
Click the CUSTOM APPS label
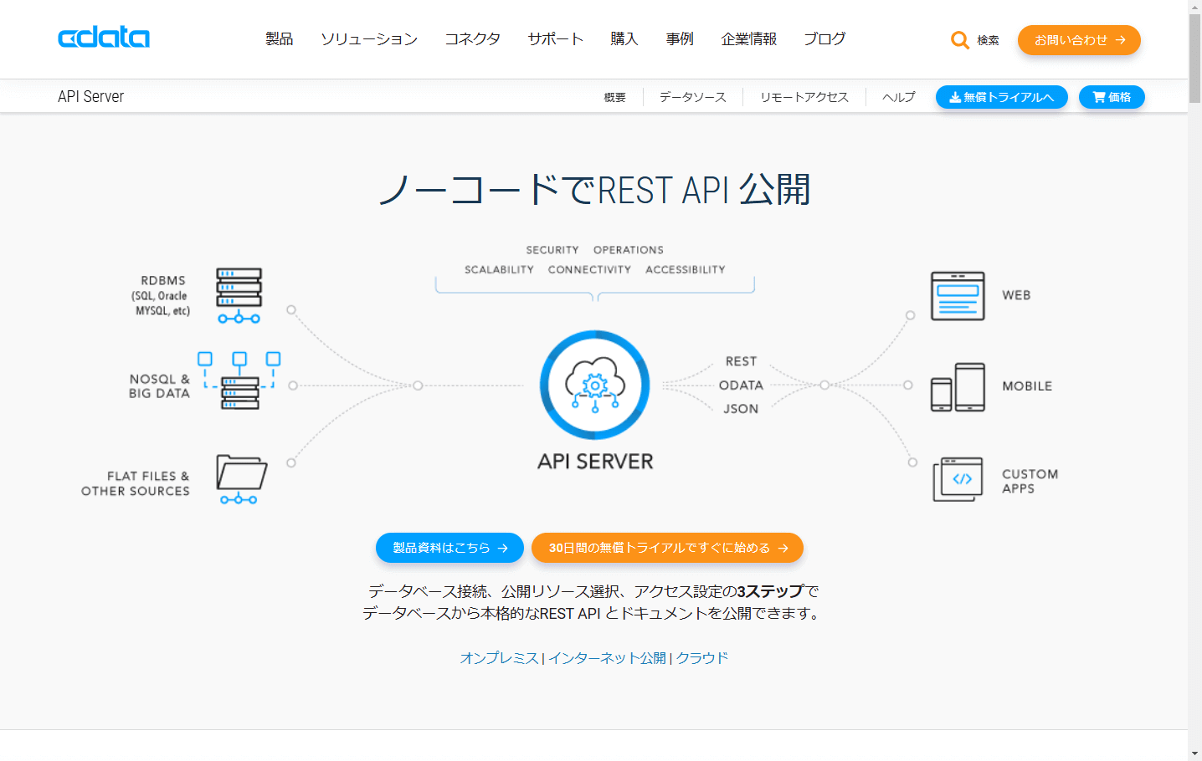(1030, 481)
